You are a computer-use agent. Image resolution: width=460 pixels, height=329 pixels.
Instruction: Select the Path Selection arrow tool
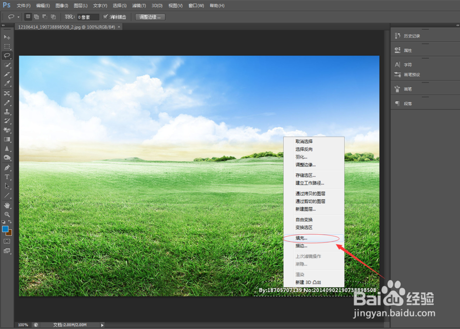point(7,186)
